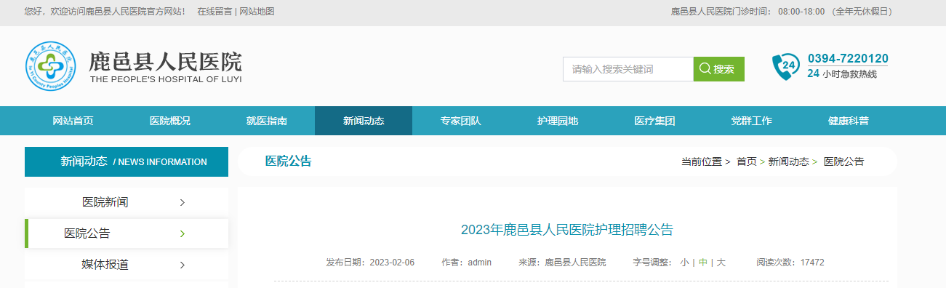Open 党群工作 nav menu item

751,121
